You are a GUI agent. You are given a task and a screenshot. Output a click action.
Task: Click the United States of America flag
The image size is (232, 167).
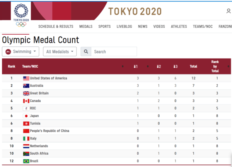click(x=26, y=78)
